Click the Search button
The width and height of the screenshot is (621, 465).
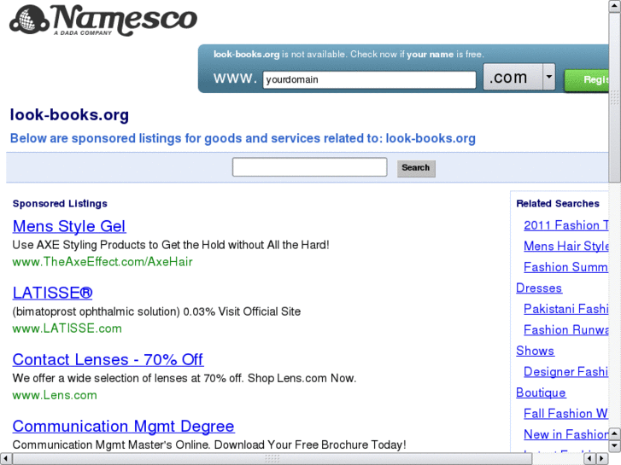tap(416, 168)
